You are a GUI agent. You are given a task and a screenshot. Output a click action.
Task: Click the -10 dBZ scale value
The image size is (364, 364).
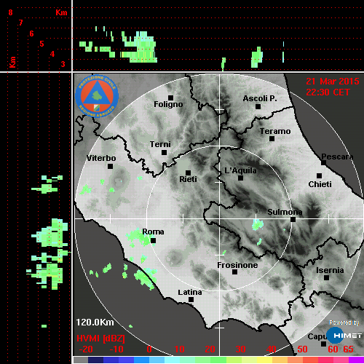click(116, 349)
